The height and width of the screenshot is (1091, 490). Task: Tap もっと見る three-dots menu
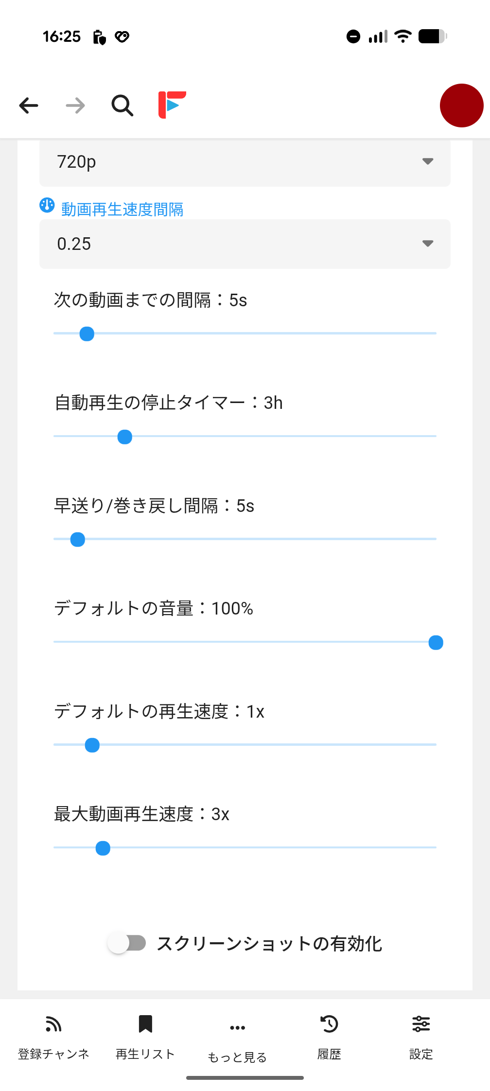(237, 1028)
